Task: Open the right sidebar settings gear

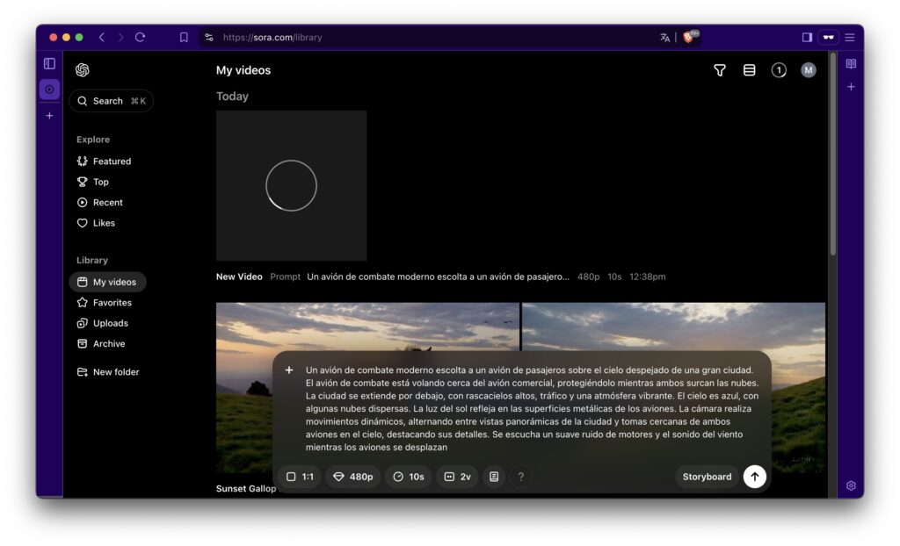Action: 851,485
